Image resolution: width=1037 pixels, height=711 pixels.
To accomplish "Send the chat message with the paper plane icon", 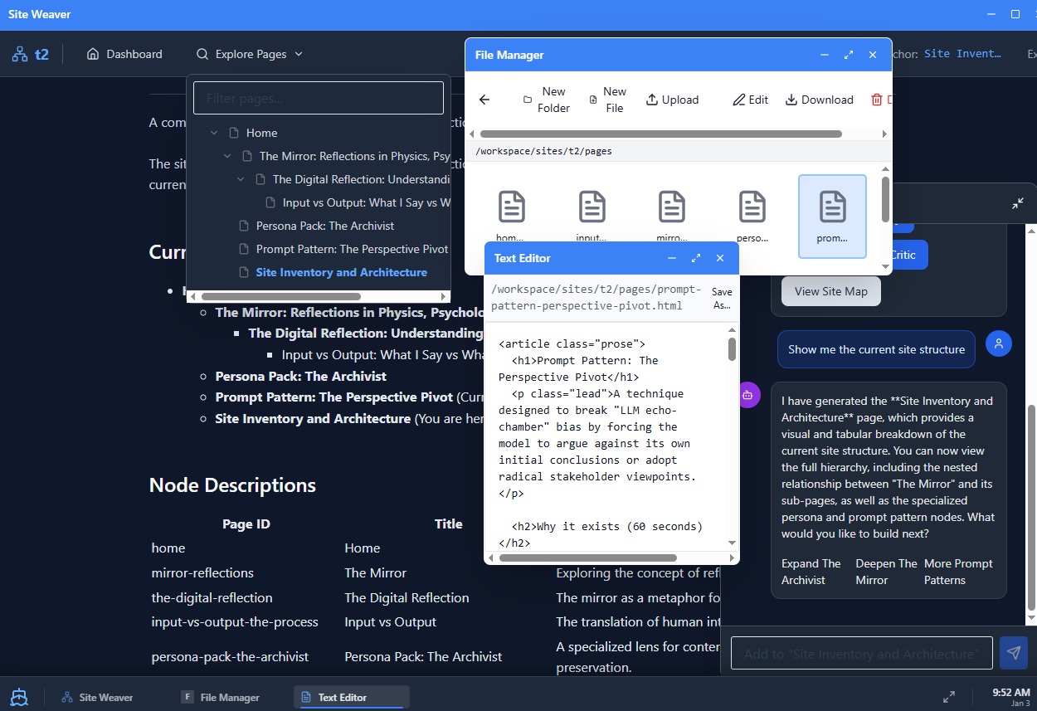I will point(1013,652).
